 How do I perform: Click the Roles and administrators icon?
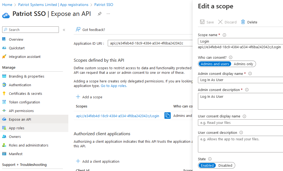[x=4, y=145]
